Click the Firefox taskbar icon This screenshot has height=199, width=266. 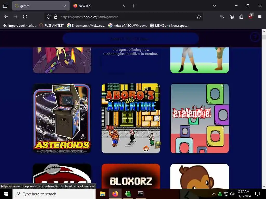[115, 194]
